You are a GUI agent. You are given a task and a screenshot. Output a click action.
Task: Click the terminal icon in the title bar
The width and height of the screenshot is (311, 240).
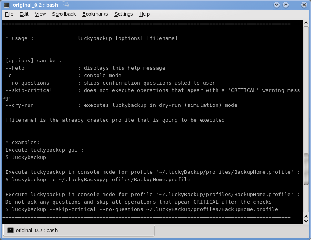(x=7, y=5)
